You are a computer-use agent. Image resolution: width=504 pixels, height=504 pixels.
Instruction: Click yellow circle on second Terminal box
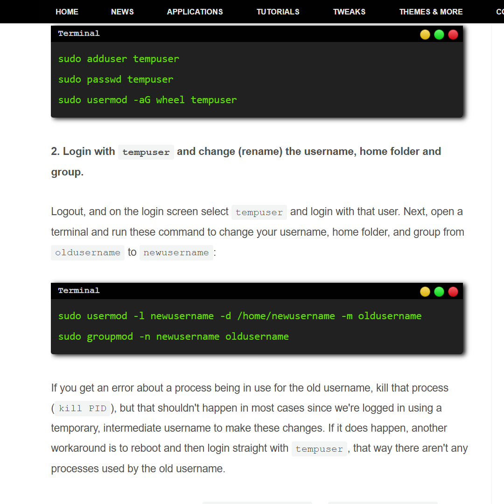(x=425, y=292)
